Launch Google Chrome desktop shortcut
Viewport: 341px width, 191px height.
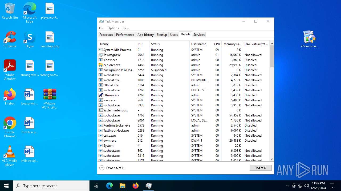pos(10,127)
